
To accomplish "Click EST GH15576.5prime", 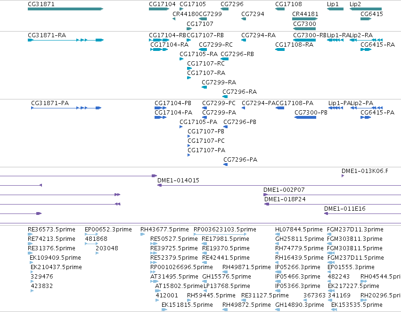I will coord(205,281).
